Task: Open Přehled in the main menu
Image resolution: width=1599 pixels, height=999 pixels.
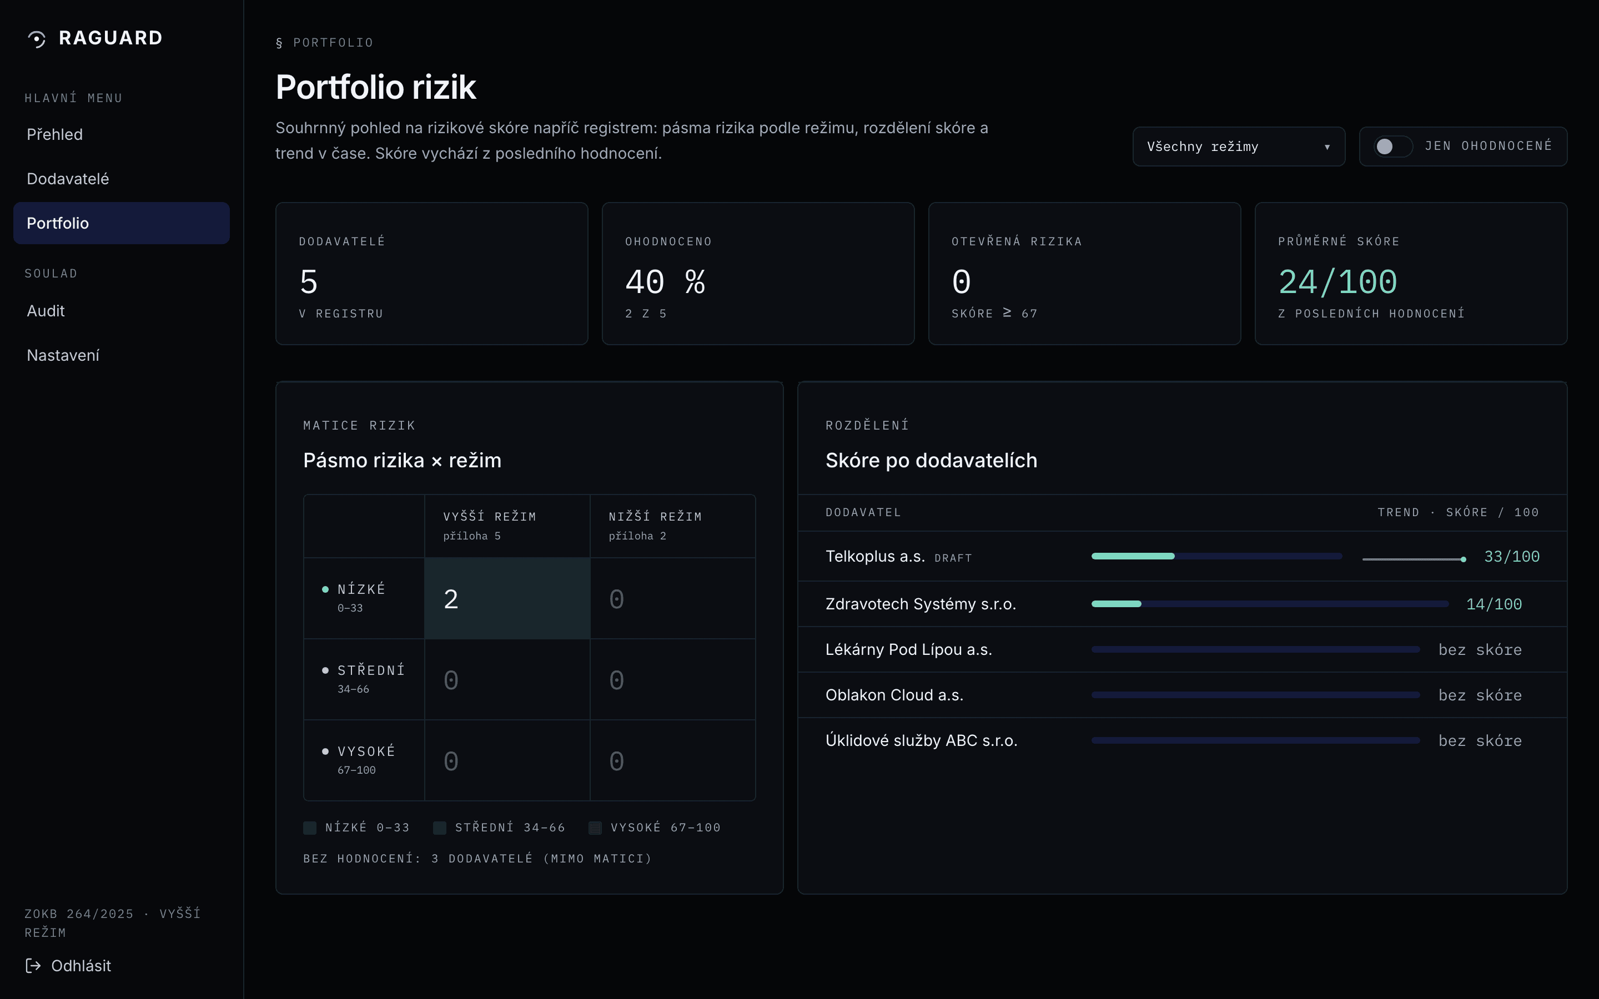Action: [122, 134]
